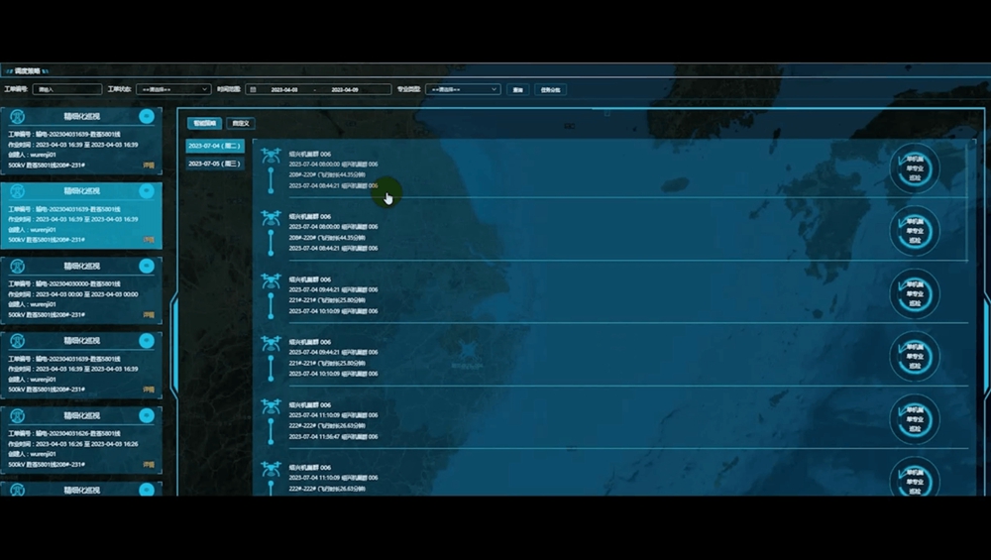Toggle the round cyan button on the highlighted work order card

point(147,190)
